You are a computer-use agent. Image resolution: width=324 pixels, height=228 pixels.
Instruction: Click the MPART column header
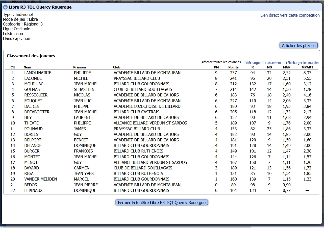pos(307,67)
